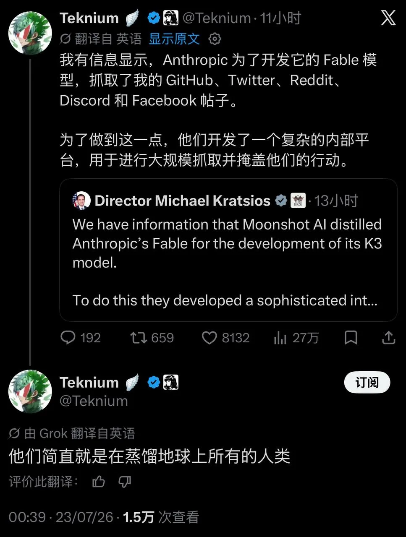Open the X logo icon at top right
406x537 pixels.
pyautogui.click(x=388, y=18)
